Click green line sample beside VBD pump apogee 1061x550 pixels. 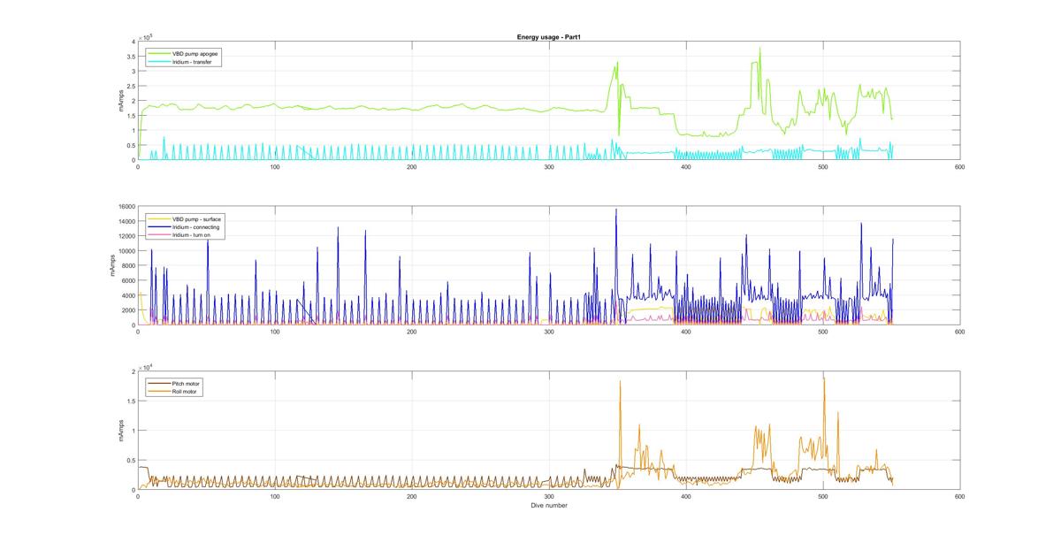(159, 53)
